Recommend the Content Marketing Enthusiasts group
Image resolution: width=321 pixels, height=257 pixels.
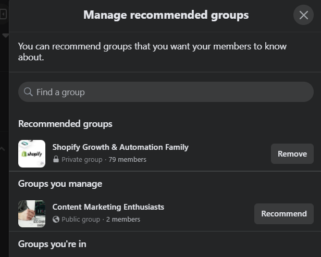coord(283,214)
